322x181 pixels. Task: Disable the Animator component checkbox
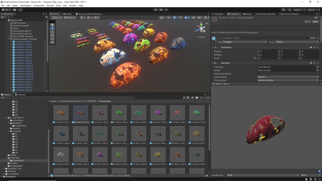click(x=219, y=63)
